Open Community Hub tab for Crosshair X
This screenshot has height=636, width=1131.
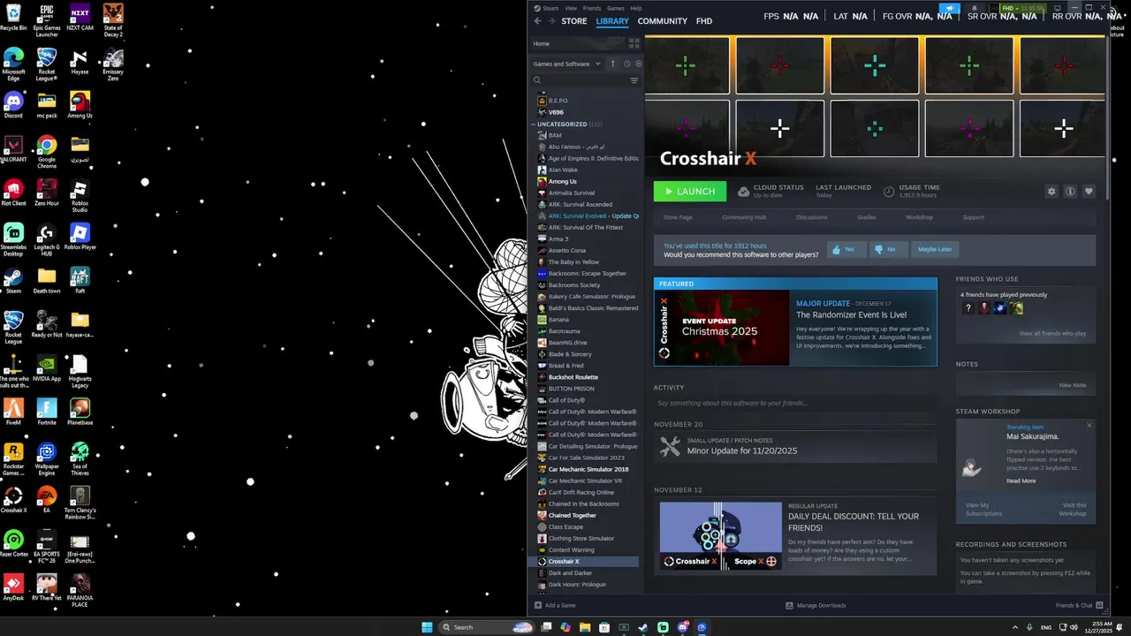pyautogui.click(x=744, y=217)
